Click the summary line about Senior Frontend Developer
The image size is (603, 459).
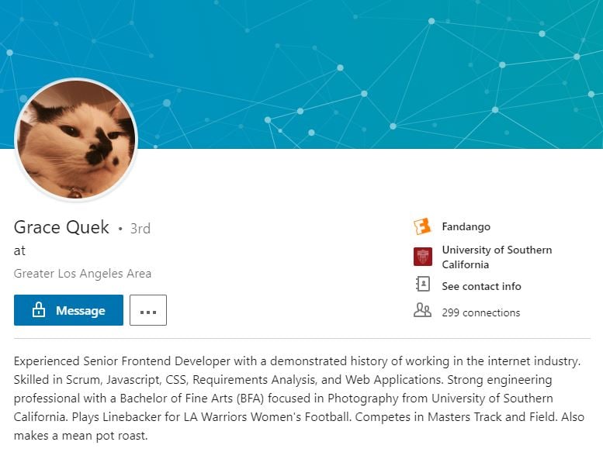click(x=296, y=361)
